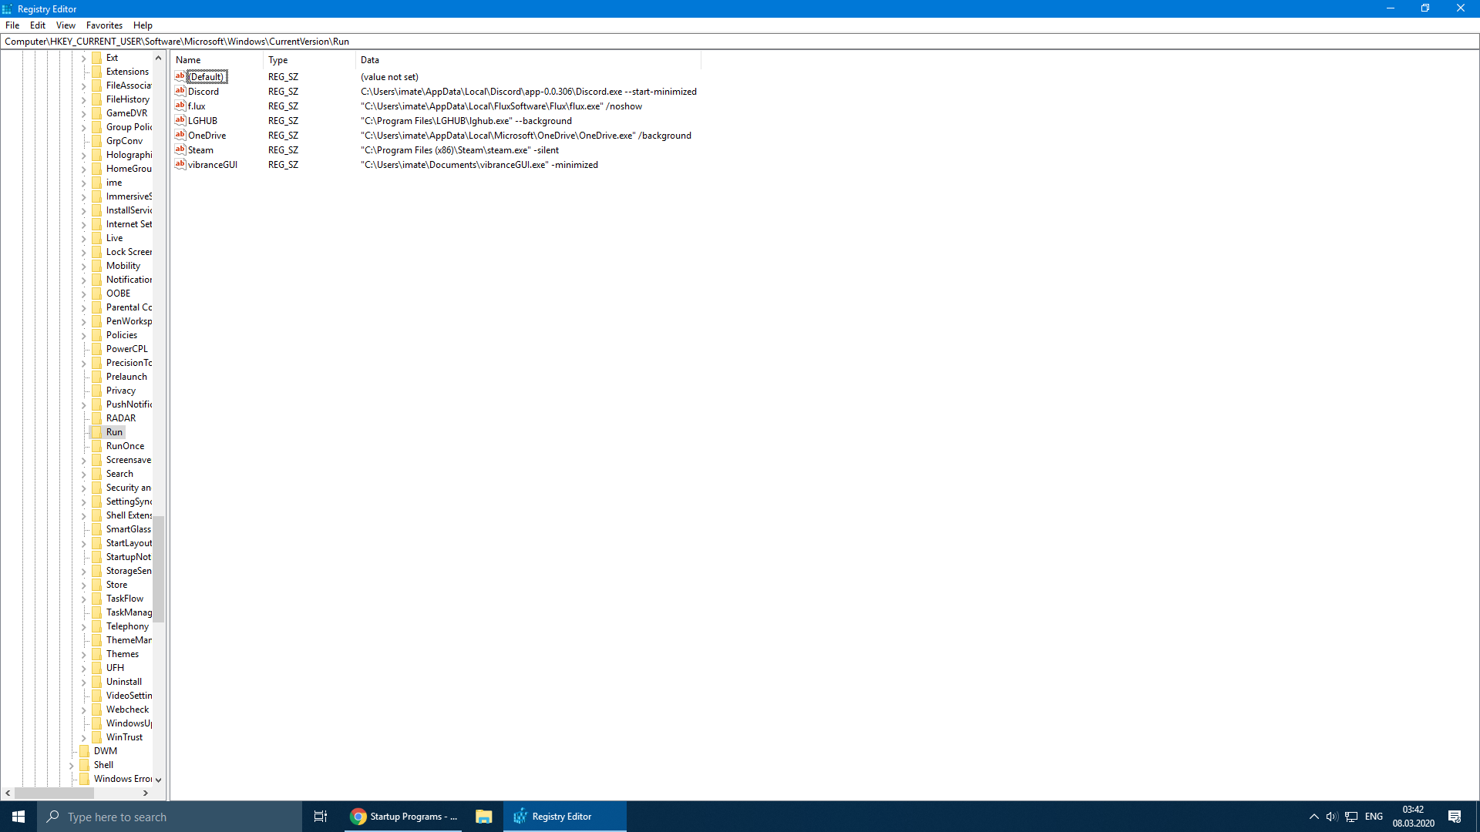1480x832 pixels.
Task: Expand the Store key
Action: click(x=83, y=585)
